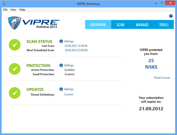Click the title bar app icon
Screen dimensions: 177x135
(x=4, y=4)
